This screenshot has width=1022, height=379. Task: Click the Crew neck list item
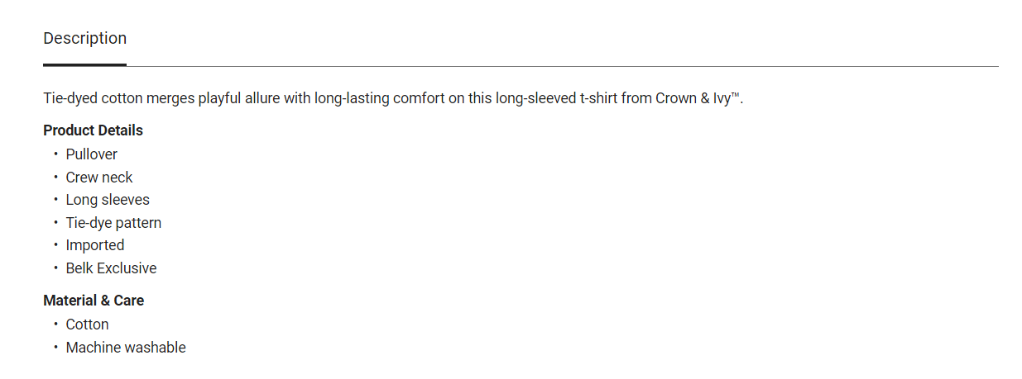click(x=99, y=178)
